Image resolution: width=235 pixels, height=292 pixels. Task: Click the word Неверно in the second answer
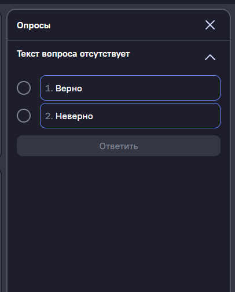74,116
